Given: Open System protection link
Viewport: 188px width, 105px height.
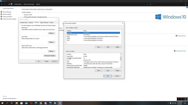Looking at the screenshot, I should click(x=8, y=17).
